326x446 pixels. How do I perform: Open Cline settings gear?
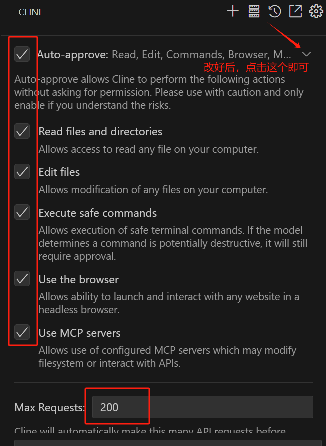coord(316,11)
